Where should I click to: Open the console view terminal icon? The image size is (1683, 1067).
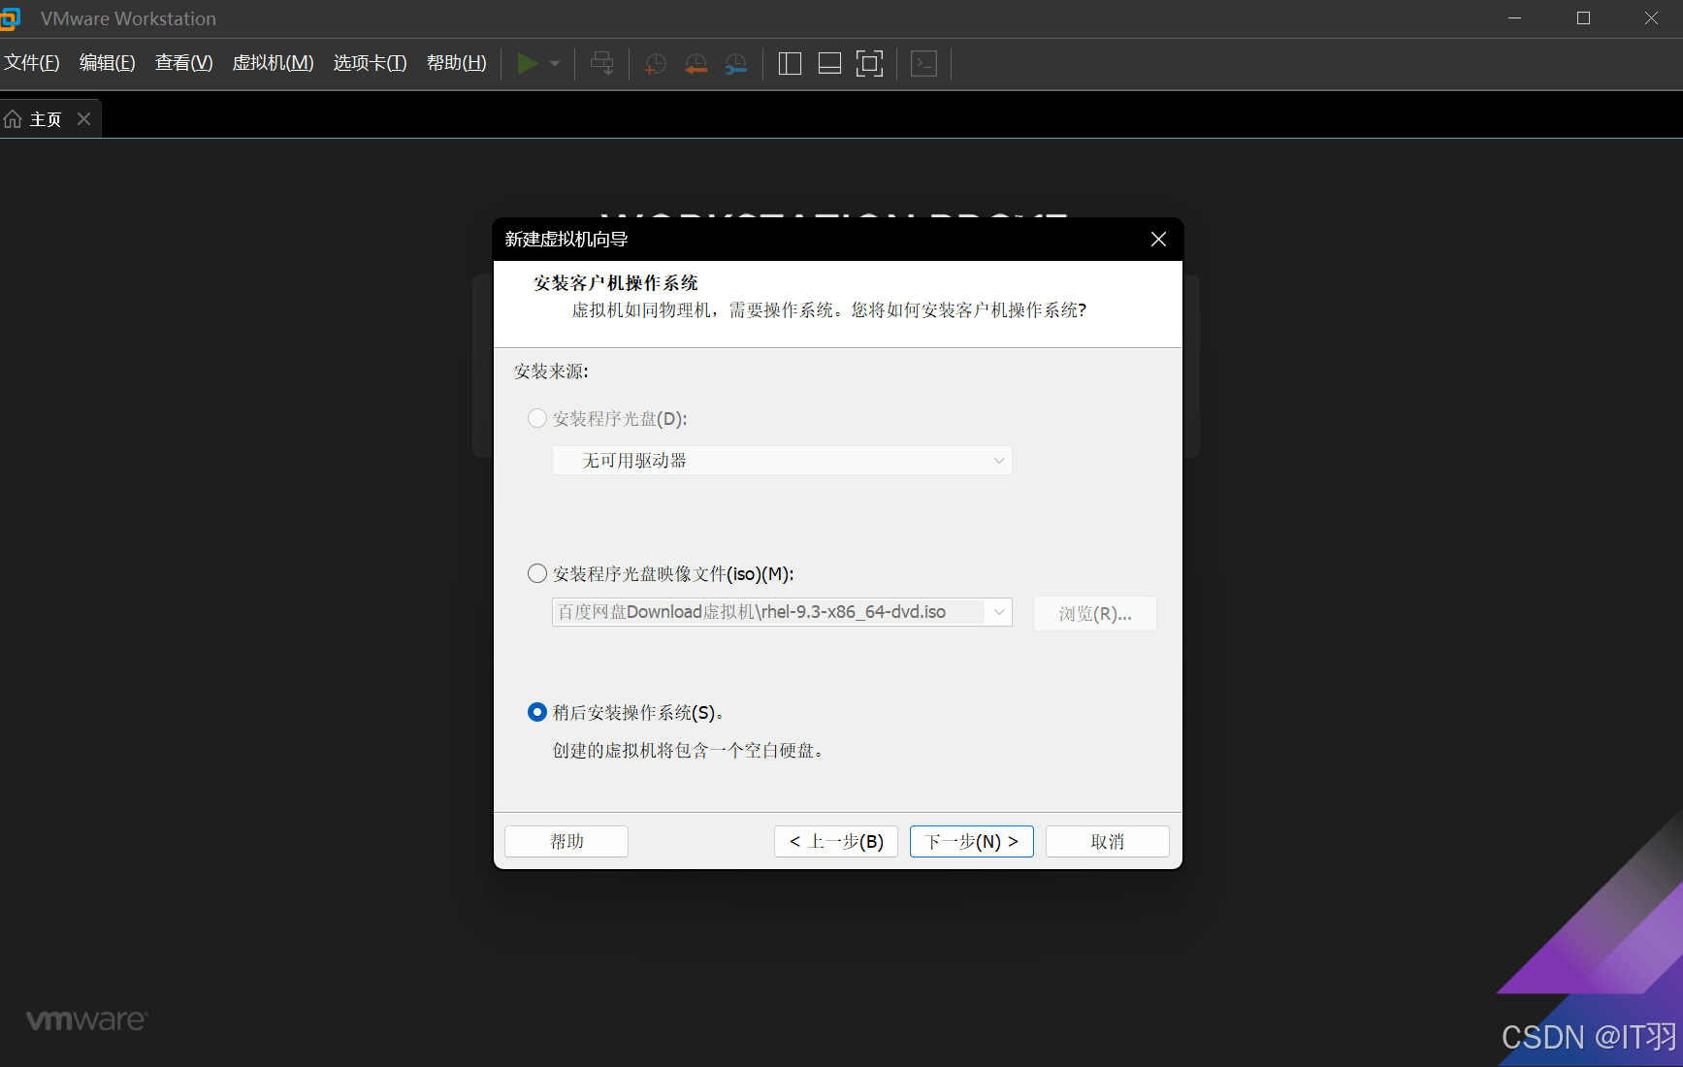924,64
